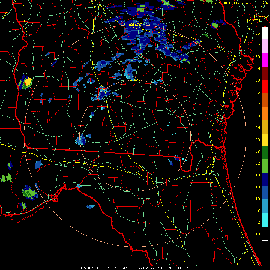Pick the dark green legend swatch
Screen dimensions: 270x270
pyautogui.click(x=265, y=153)
